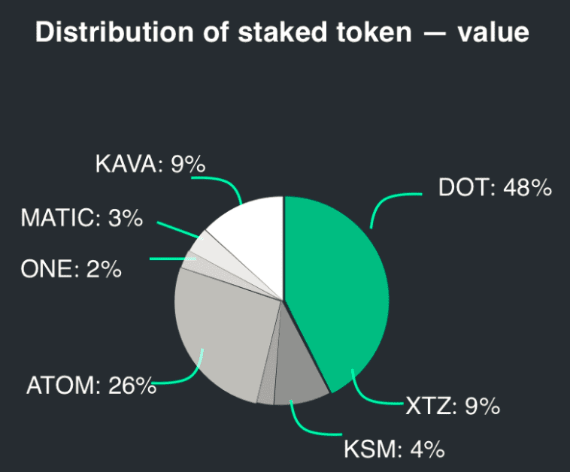Screen dimensions: 570x472
Task: Select the MATIC: 3% label
Action: [82, 218]
